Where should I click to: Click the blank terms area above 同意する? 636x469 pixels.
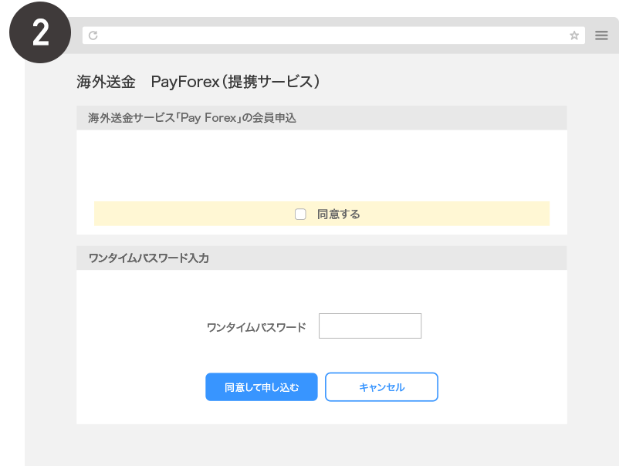point(322,165)
